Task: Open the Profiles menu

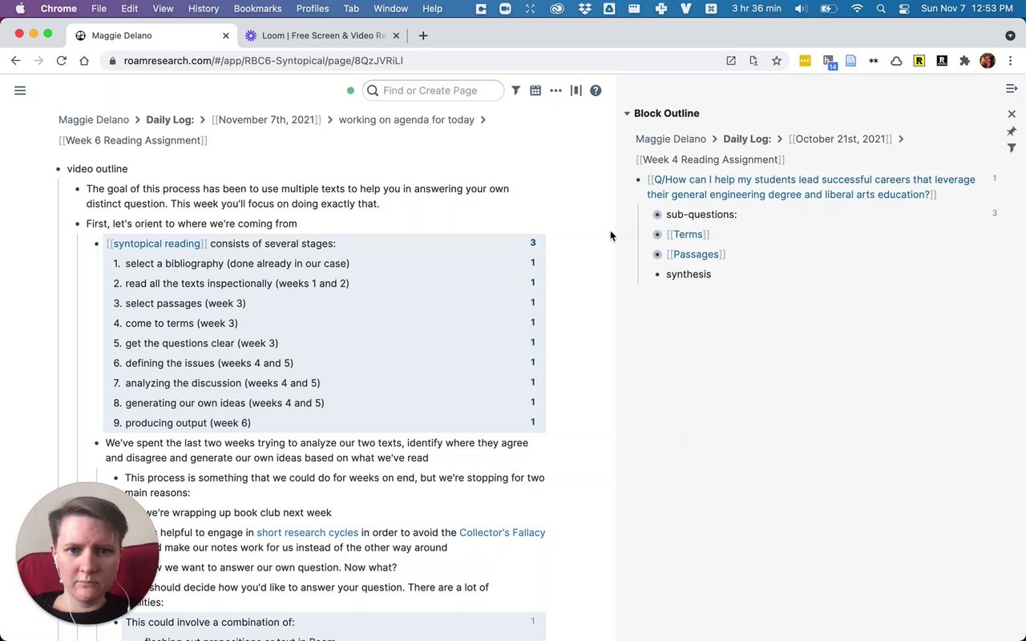Action: 313,9
